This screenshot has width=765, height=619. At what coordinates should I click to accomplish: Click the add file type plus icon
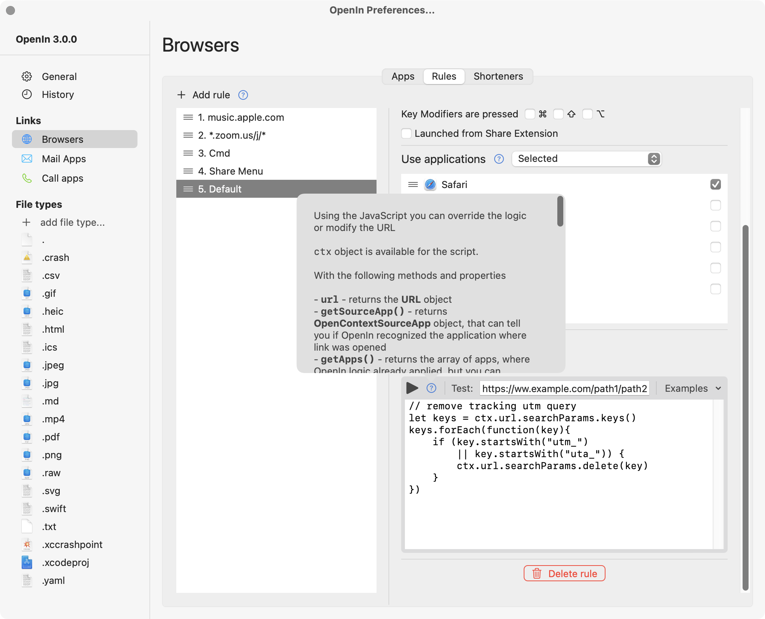pyautogui.click(x=26, y=222)
